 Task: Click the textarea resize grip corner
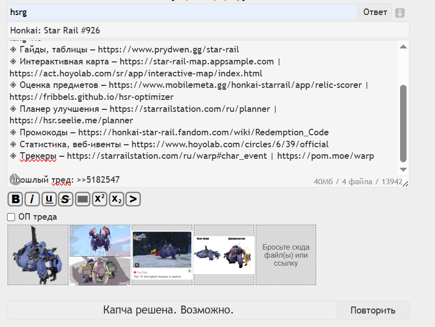coord(406,184)
